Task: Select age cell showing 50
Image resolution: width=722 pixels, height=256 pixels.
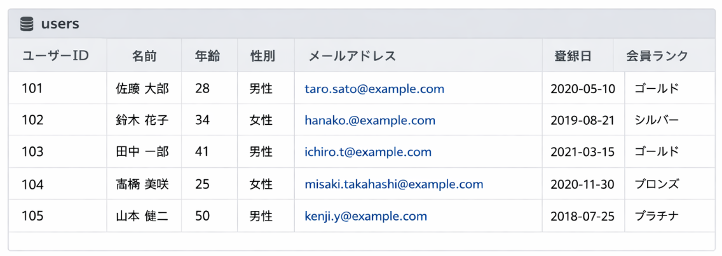Action: click(x=202, y=216)
